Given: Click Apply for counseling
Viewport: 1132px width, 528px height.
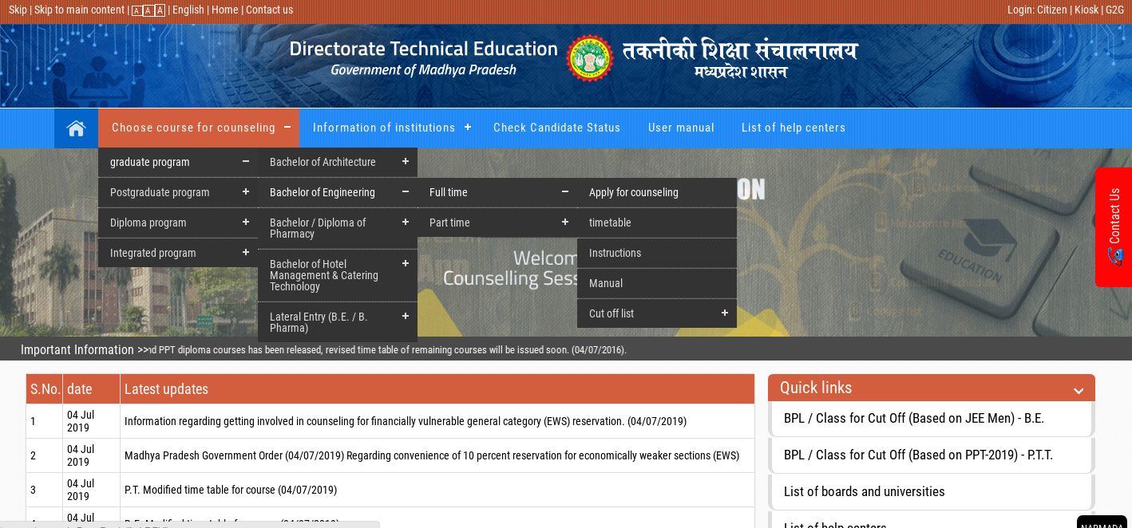Looking at the screenshot, I should point(633,192).
